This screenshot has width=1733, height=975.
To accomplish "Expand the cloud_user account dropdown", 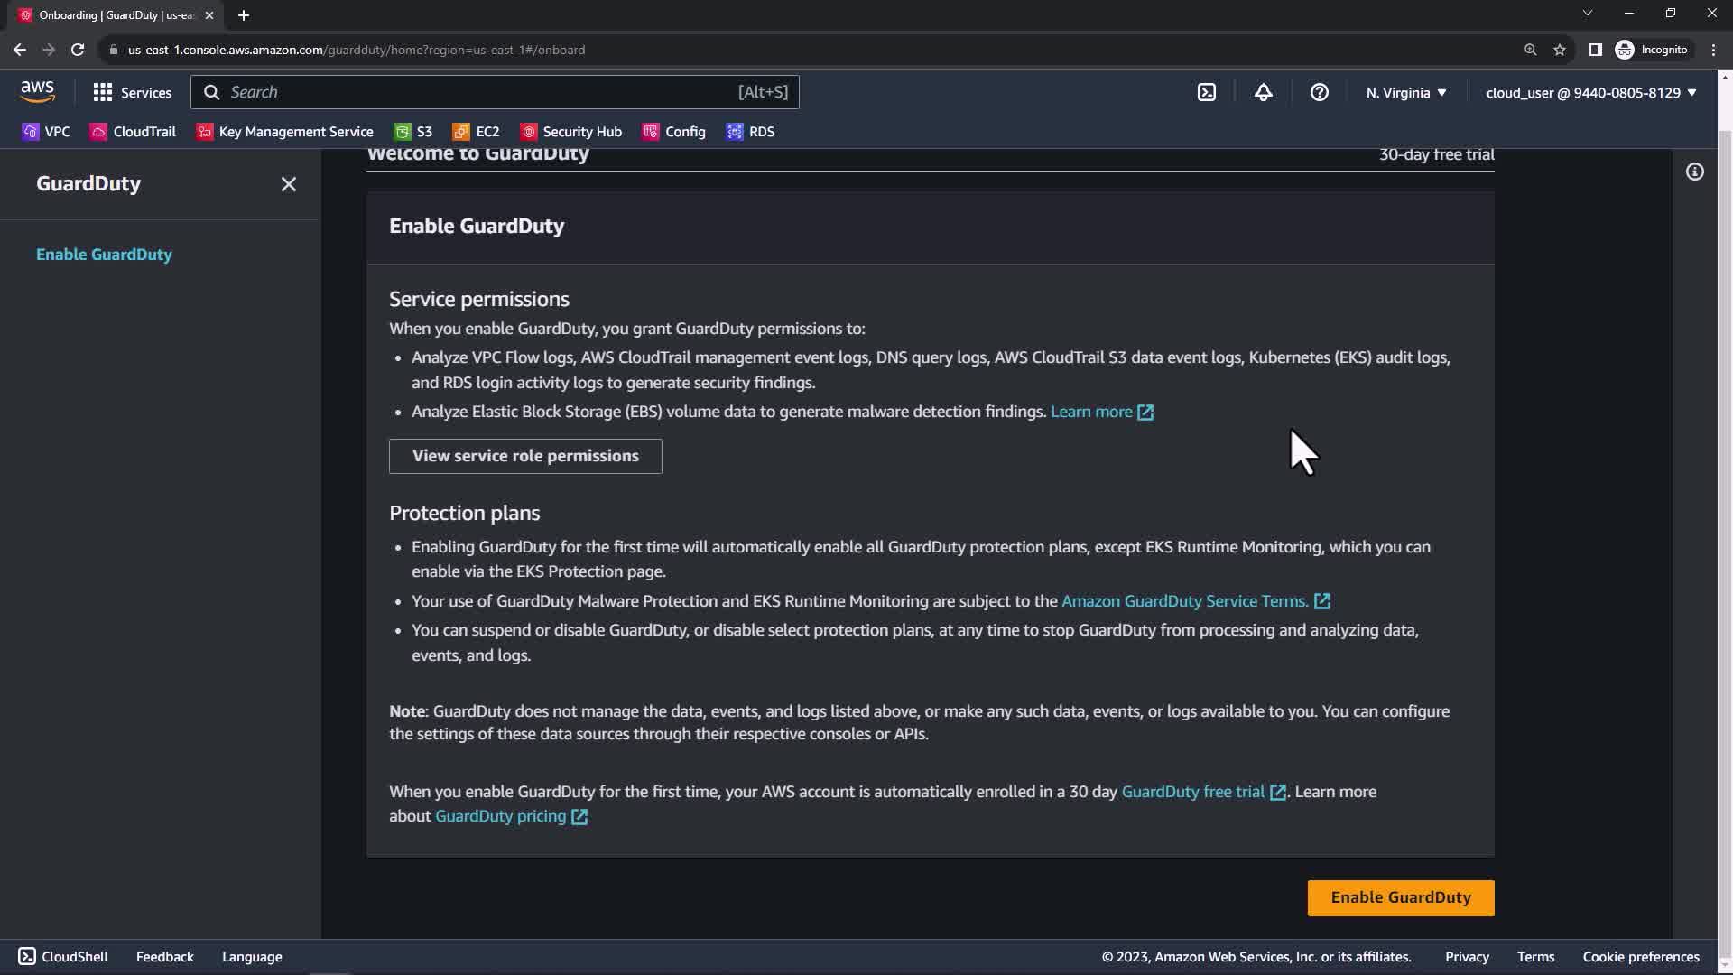I will [1590, 92].
